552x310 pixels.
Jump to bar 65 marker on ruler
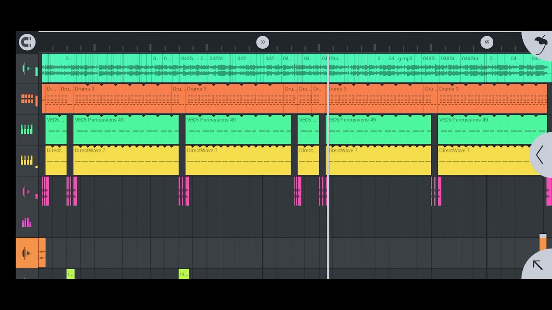pyautogui.click(x=487, y=42)
